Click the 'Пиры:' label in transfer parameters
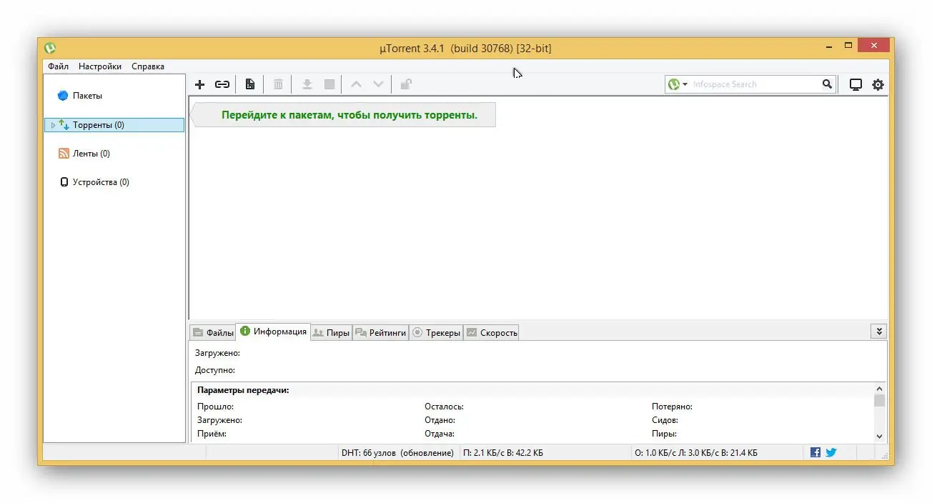This screenshot has height=503, width=932. (664, 434)
